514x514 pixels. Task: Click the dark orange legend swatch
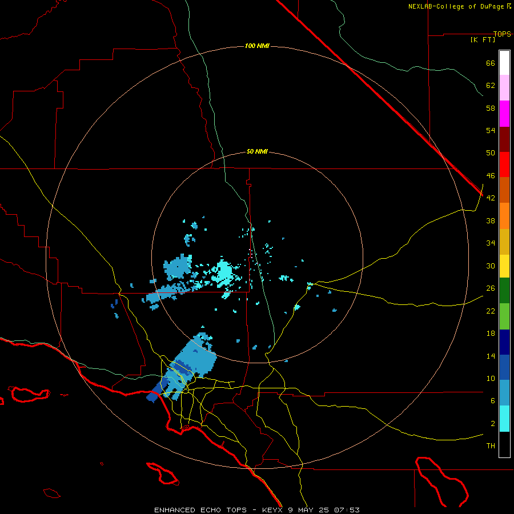tap(504, 190)
